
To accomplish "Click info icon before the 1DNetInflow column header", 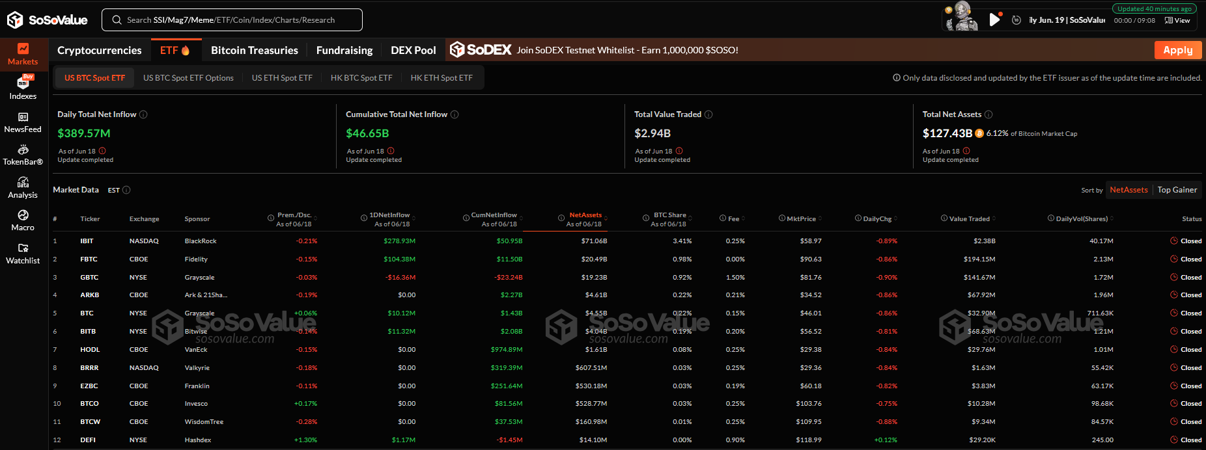I will (x=364, y=218).
